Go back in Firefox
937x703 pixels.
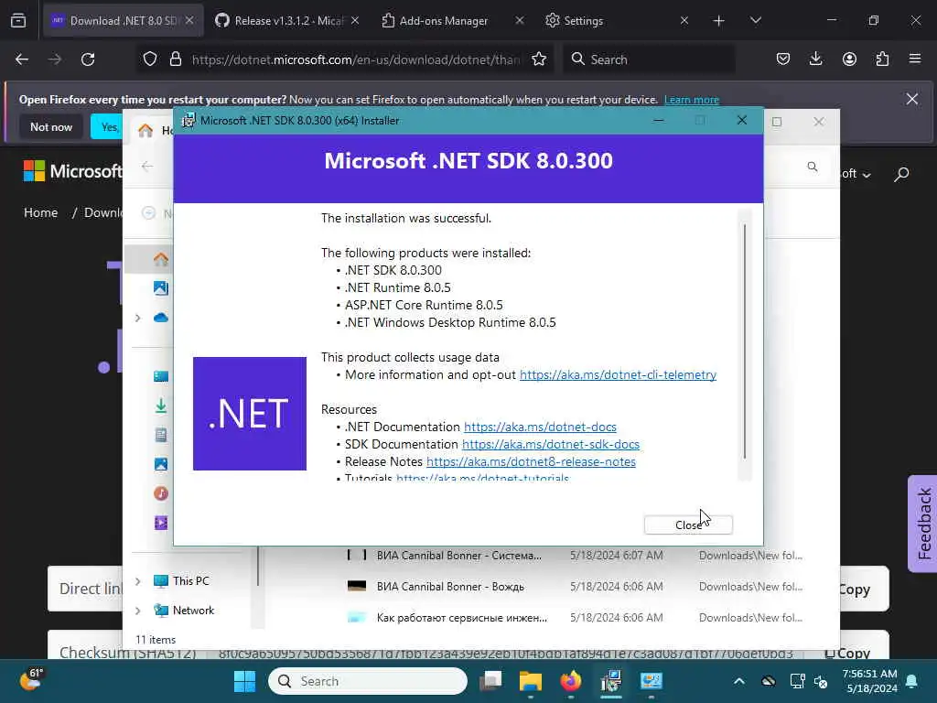pyautogui.click(x=22, y=59)
